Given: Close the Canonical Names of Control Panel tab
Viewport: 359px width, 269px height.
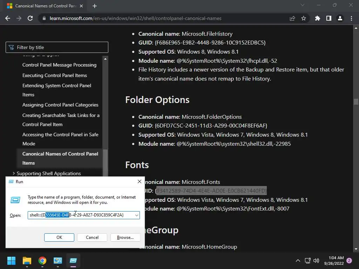Looking at the screenshot, I should pyautogui.click(x=81, y=6).
